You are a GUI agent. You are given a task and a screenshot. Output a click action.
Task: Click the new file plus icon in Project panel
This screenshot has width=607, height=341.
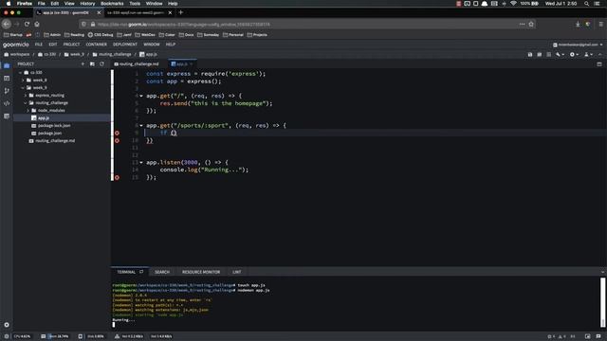click(x=83, y=63)
